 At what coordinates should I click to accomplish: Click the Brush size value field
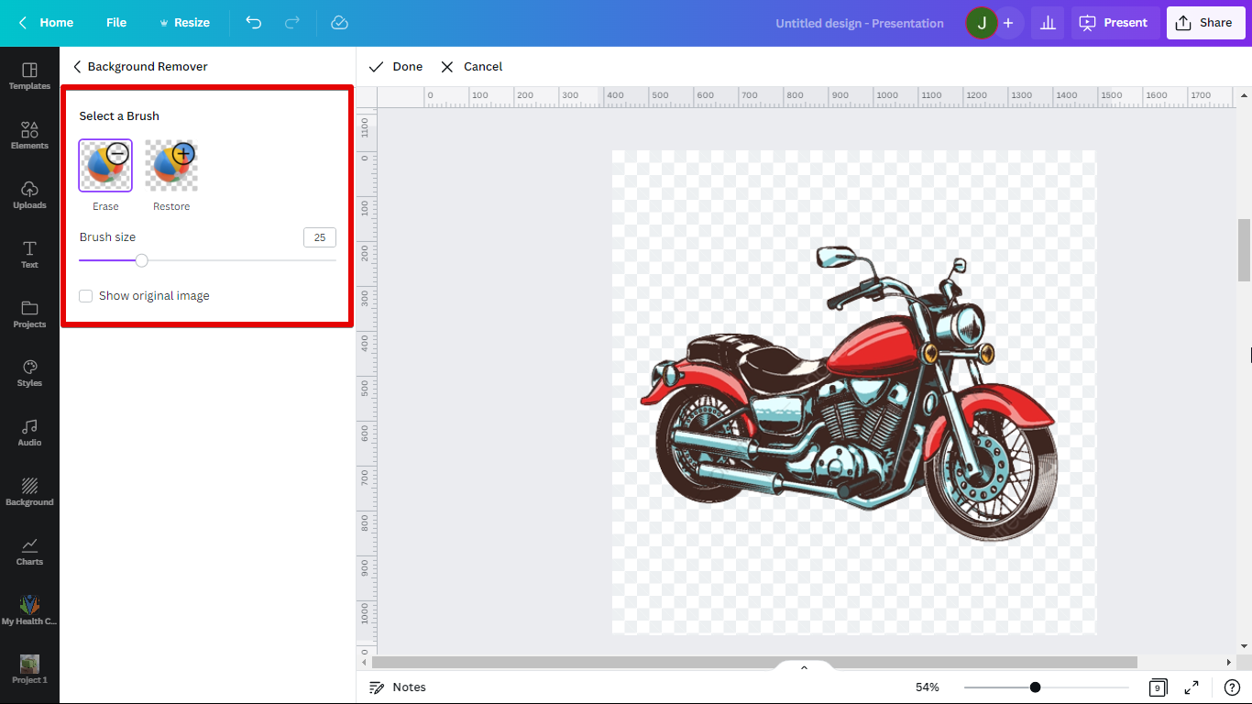319,237
